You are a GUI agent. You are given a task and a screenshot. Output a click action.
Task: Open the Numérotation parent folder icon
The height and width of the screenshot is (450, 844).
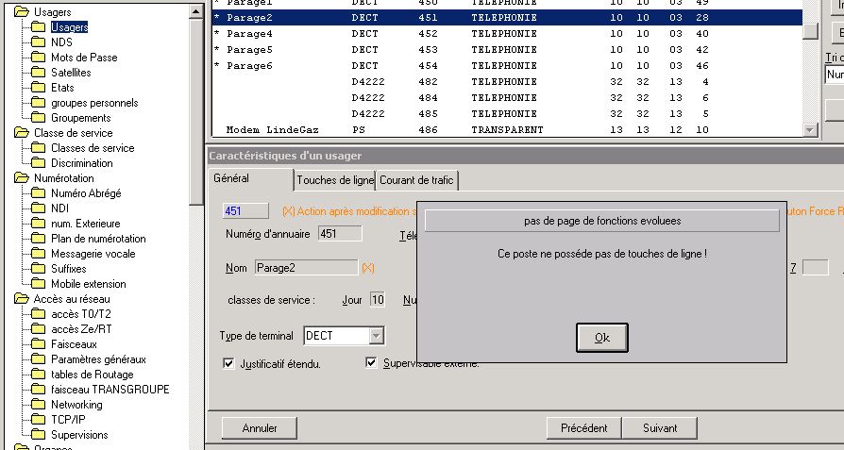click(22, 177)
